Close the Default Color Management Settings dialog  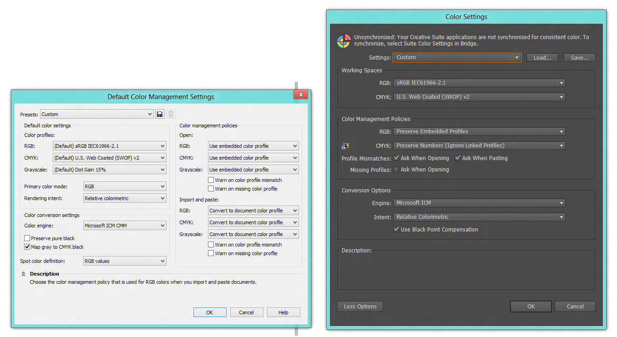tap(301, 95)
